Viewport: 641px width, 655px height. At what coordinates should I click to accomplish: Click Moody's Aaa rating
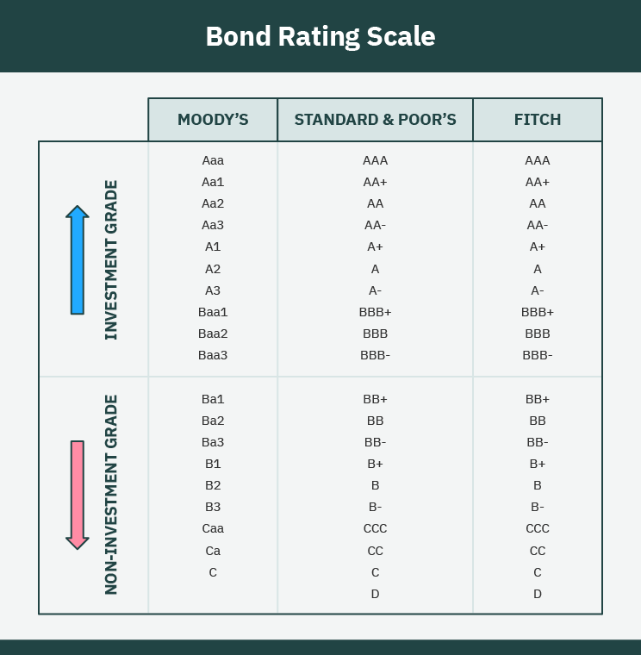click(x=213, y=160)
